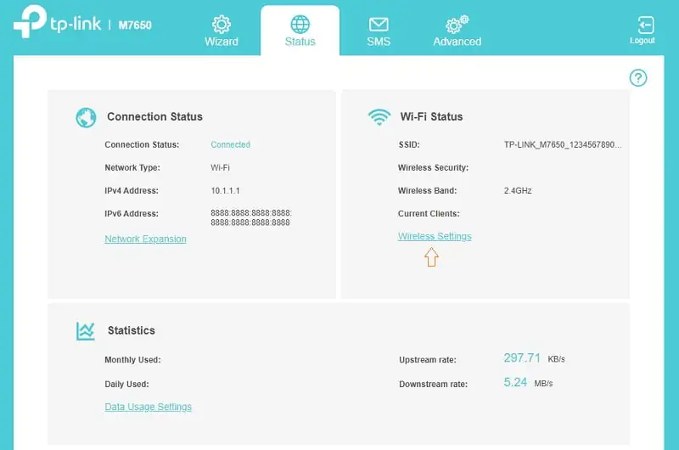679x450 pixels.
Task: Open the Advanced tab label
Action: (457, 42)
